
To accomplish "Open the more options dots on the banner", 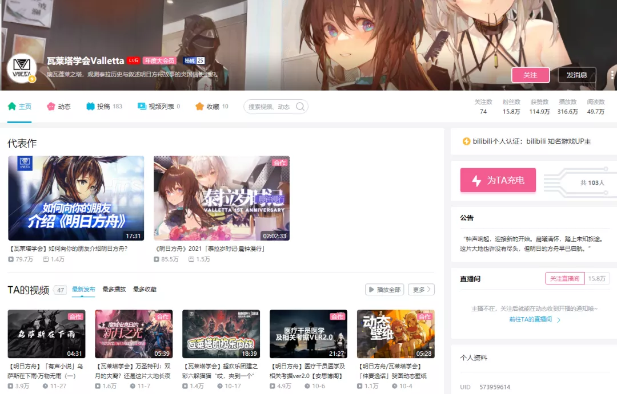I will point(612,75).
